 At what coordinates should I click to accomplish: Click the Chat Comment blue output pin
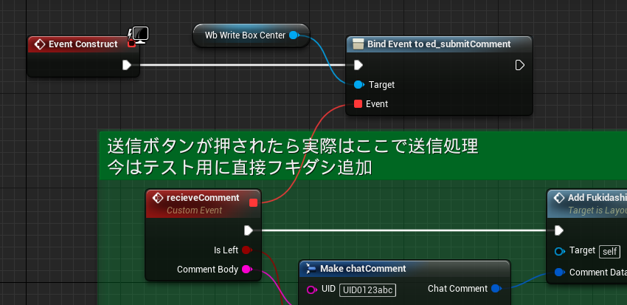[496, 289]
